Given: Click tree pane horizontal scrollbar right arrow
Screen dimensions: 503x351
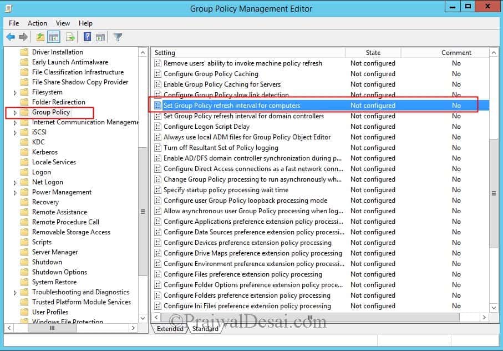Looking at the screenshot, I should coord(133,328).
